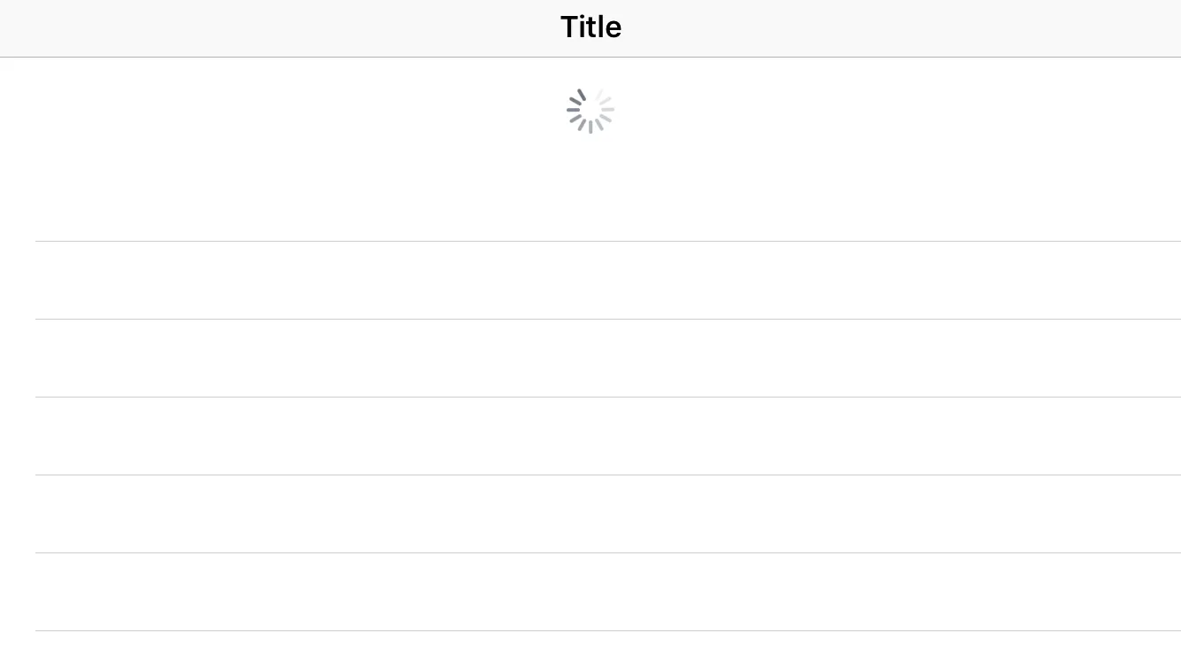Click the loading spinner icon
The image size is (1181, 664).
[590, 111]
